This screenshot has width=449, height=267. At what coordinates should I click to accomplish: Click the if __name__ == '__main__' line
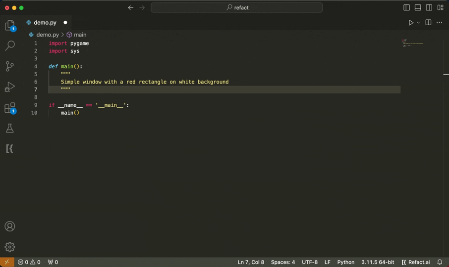tap(89, 105)
